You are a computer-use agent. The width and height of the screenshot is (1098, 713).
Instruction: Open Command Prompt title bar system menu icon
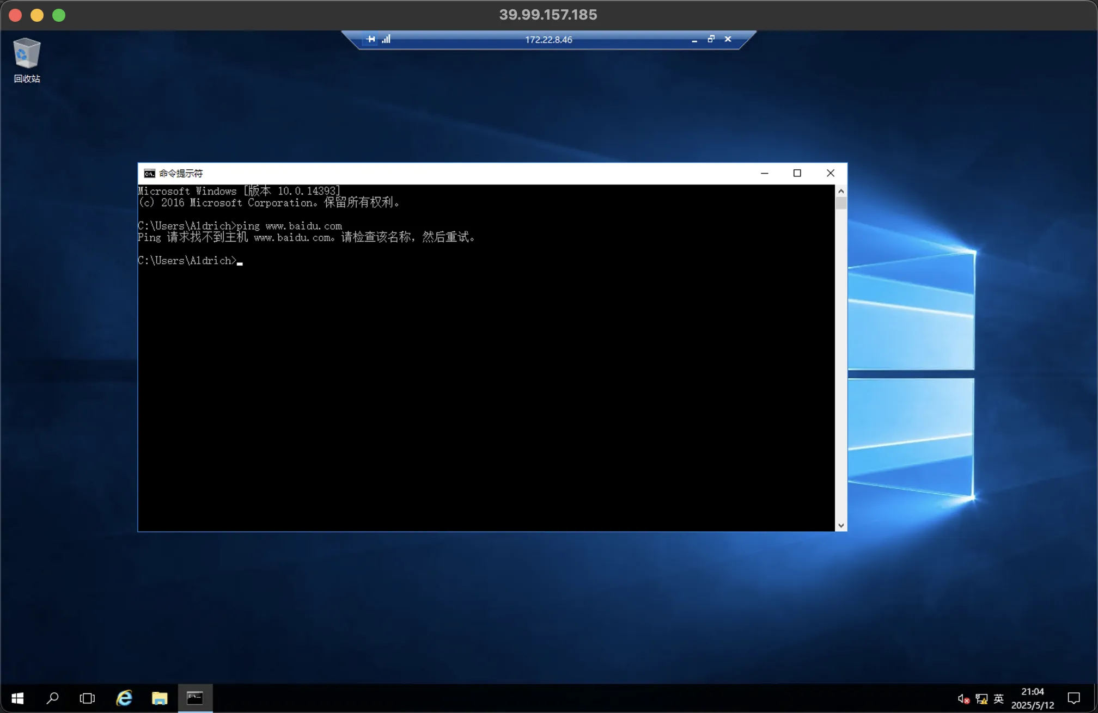(149, 173)
